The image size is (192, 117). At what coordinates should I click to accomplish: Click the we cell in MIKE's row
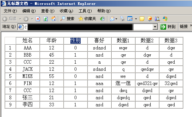(x=123, y=76)
